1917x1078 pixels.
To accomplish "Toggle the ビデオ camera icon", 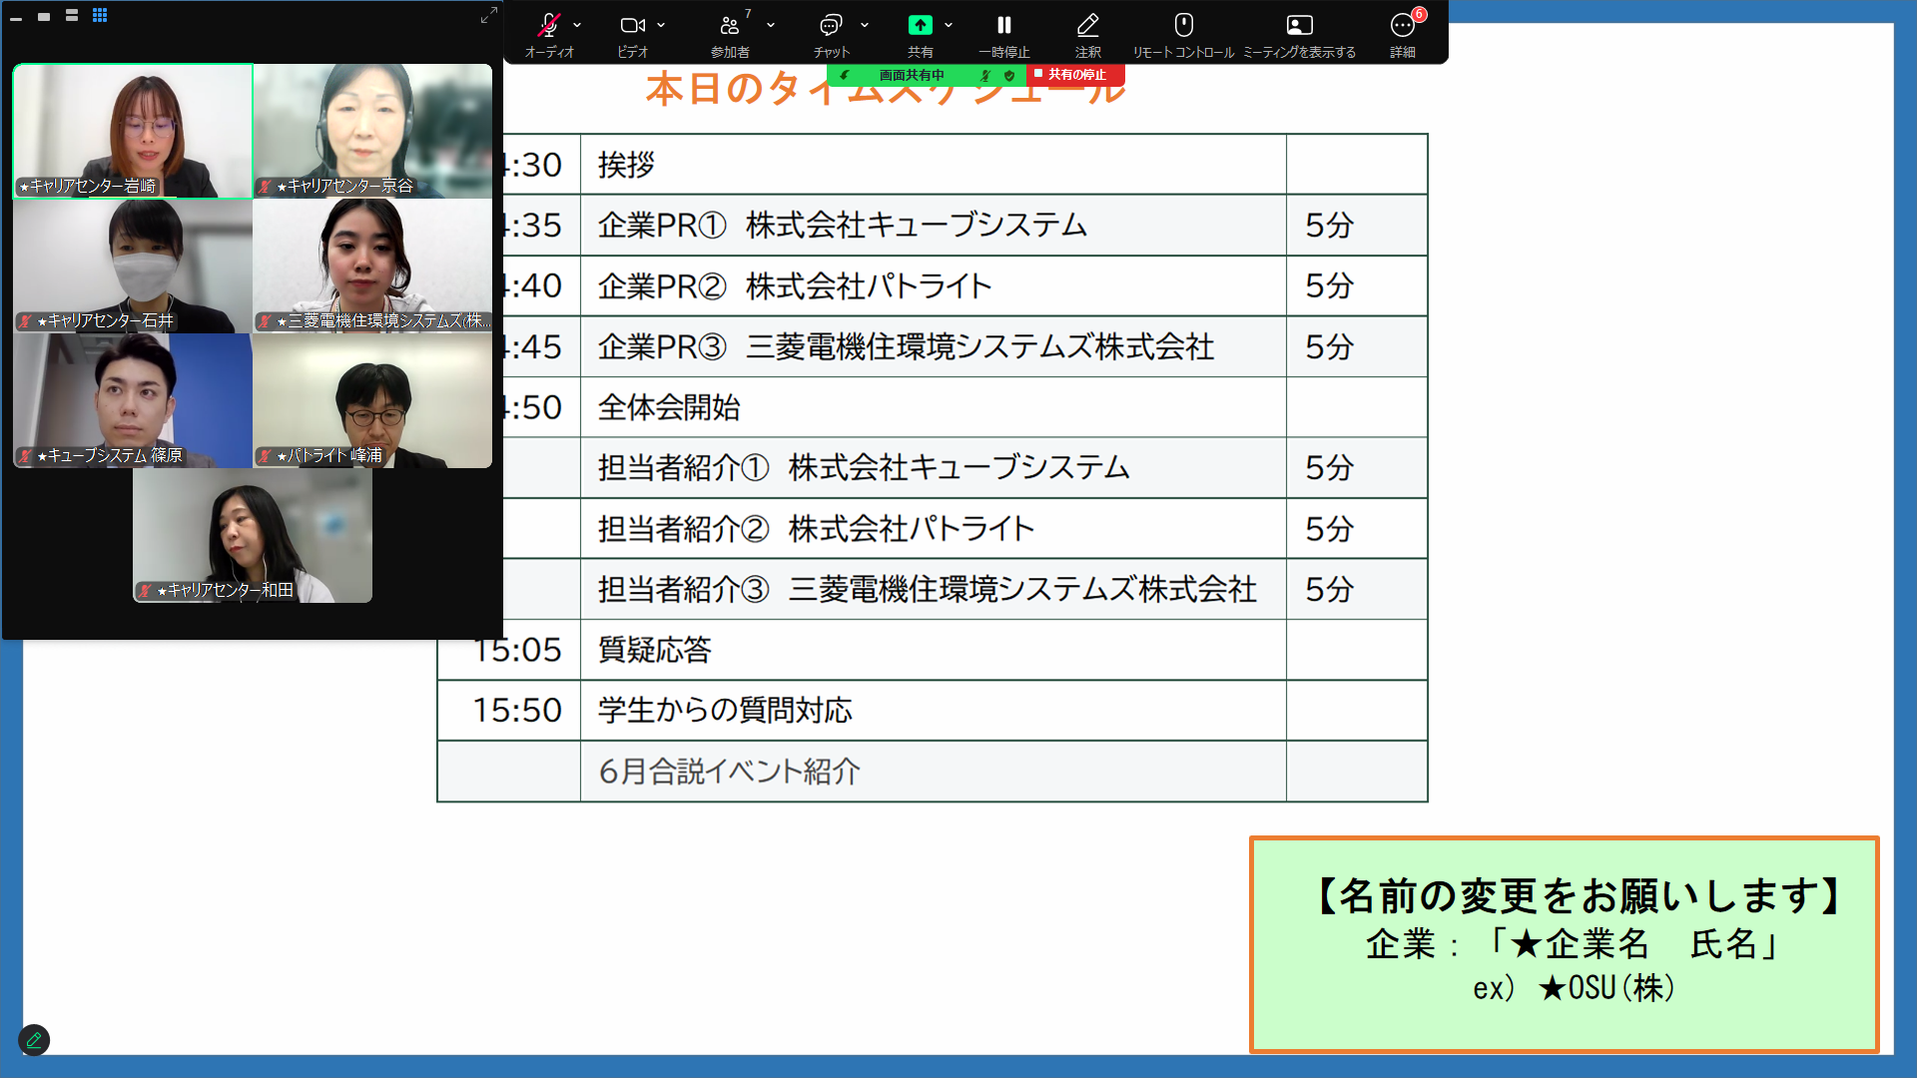I will [633, 25].
